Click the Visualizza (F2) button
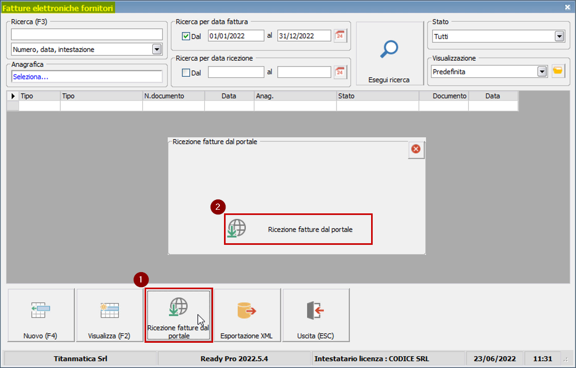The image size is (576, 368). coord(109,315)
